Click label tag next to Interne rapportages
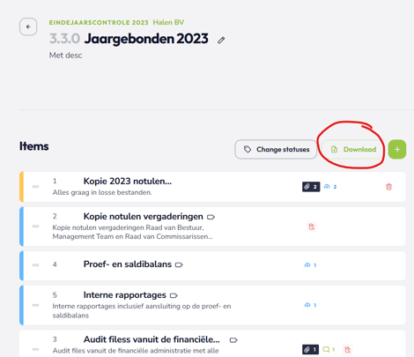414x357 pixels. pyautogui.click(x=174, y=295)
